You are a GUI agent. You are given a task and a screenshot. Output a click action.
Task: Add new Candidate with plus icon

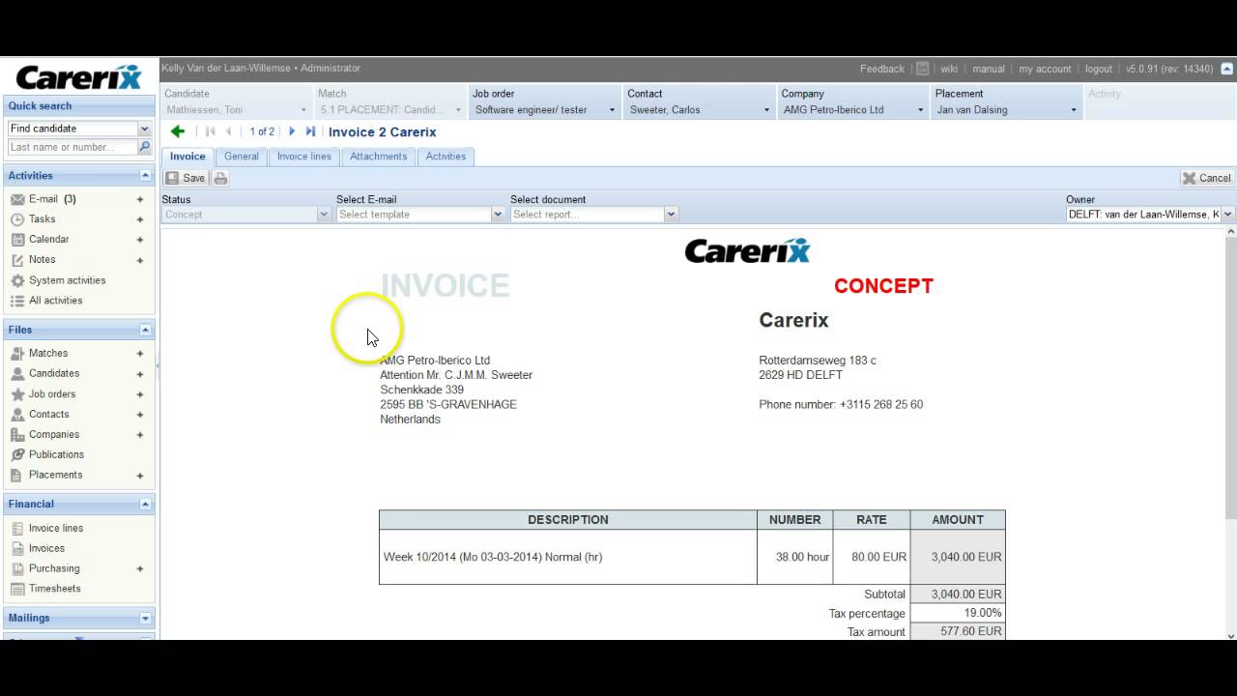pyautogui.click(x=140, y=374)
